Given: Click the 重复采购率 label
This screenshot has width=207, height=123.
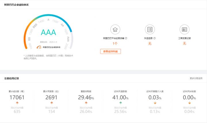Looking at the screenshot, I should pos(86,91).
